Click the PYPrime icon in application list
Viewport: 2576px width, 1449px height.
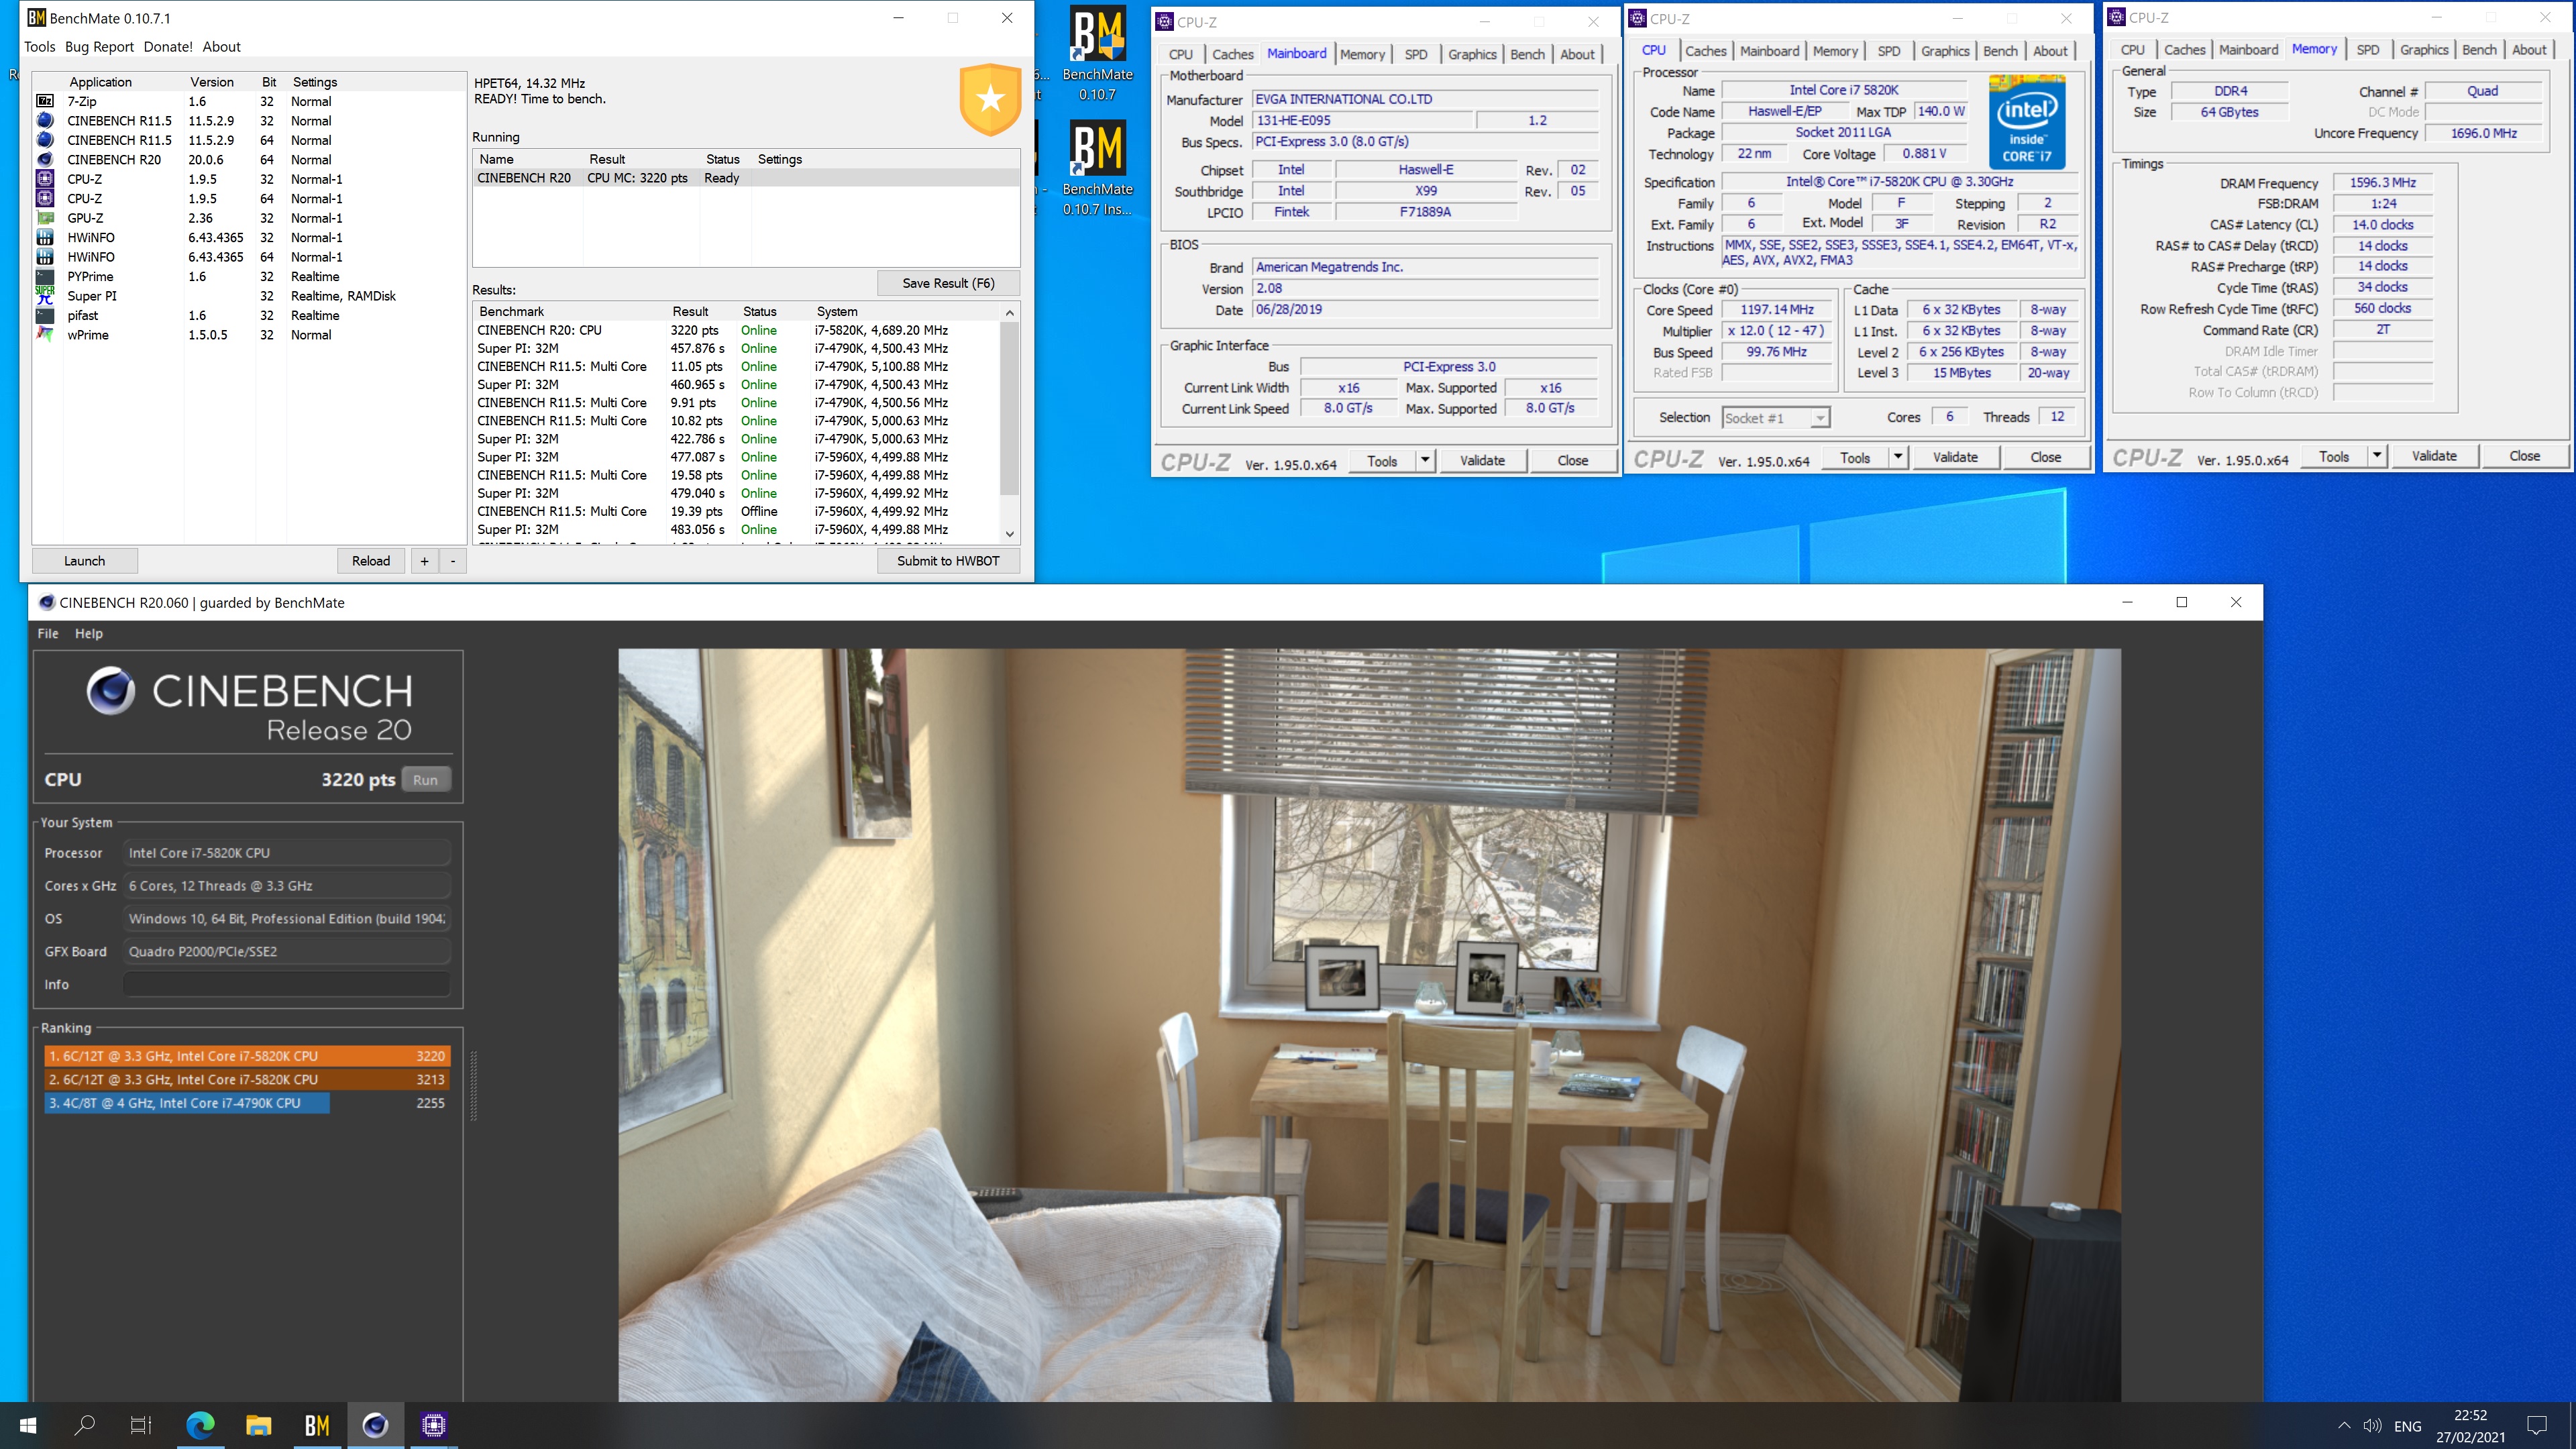[x=45, y=276]
